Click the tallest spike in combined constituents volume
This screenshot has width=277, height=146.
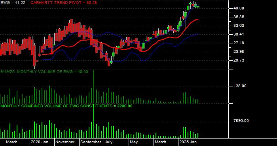pos(94,122)
